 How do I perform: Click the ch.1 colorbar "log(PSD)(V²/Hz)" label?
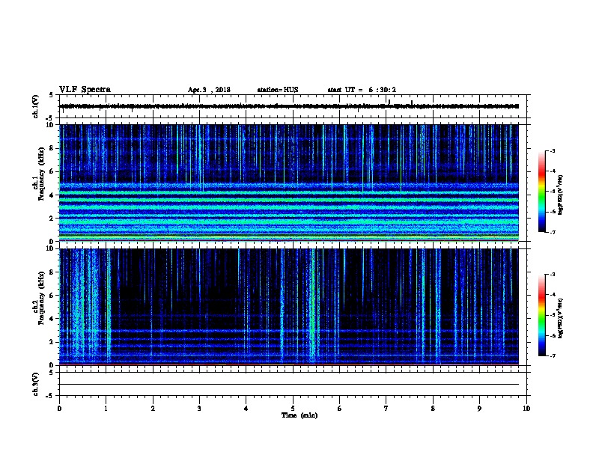[561, 195]
